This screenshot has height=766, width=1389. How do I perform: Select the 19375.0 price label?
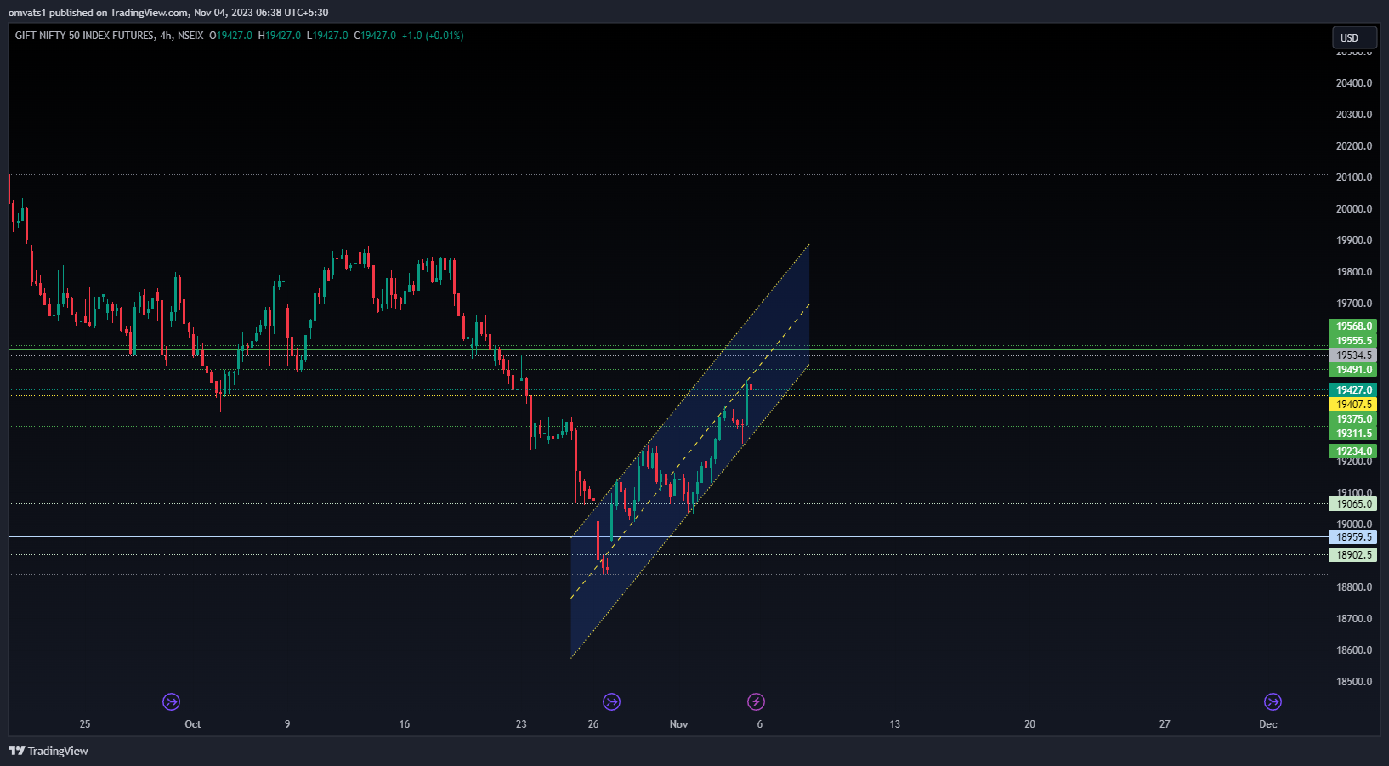pyautogui.click(x=1353, y=419)
